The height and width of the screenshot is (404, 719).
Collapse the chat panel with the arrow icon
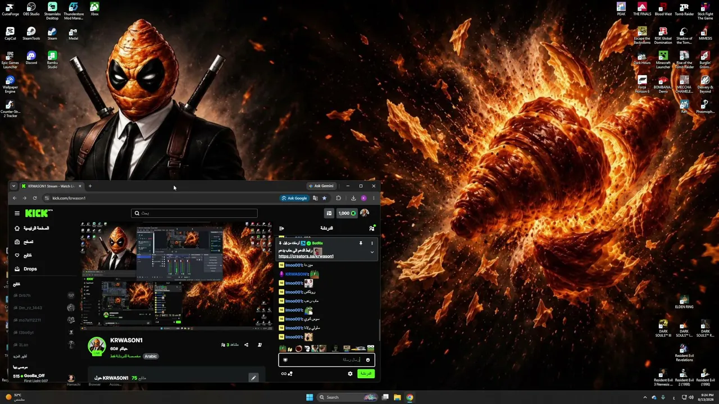tap(281, 228)
